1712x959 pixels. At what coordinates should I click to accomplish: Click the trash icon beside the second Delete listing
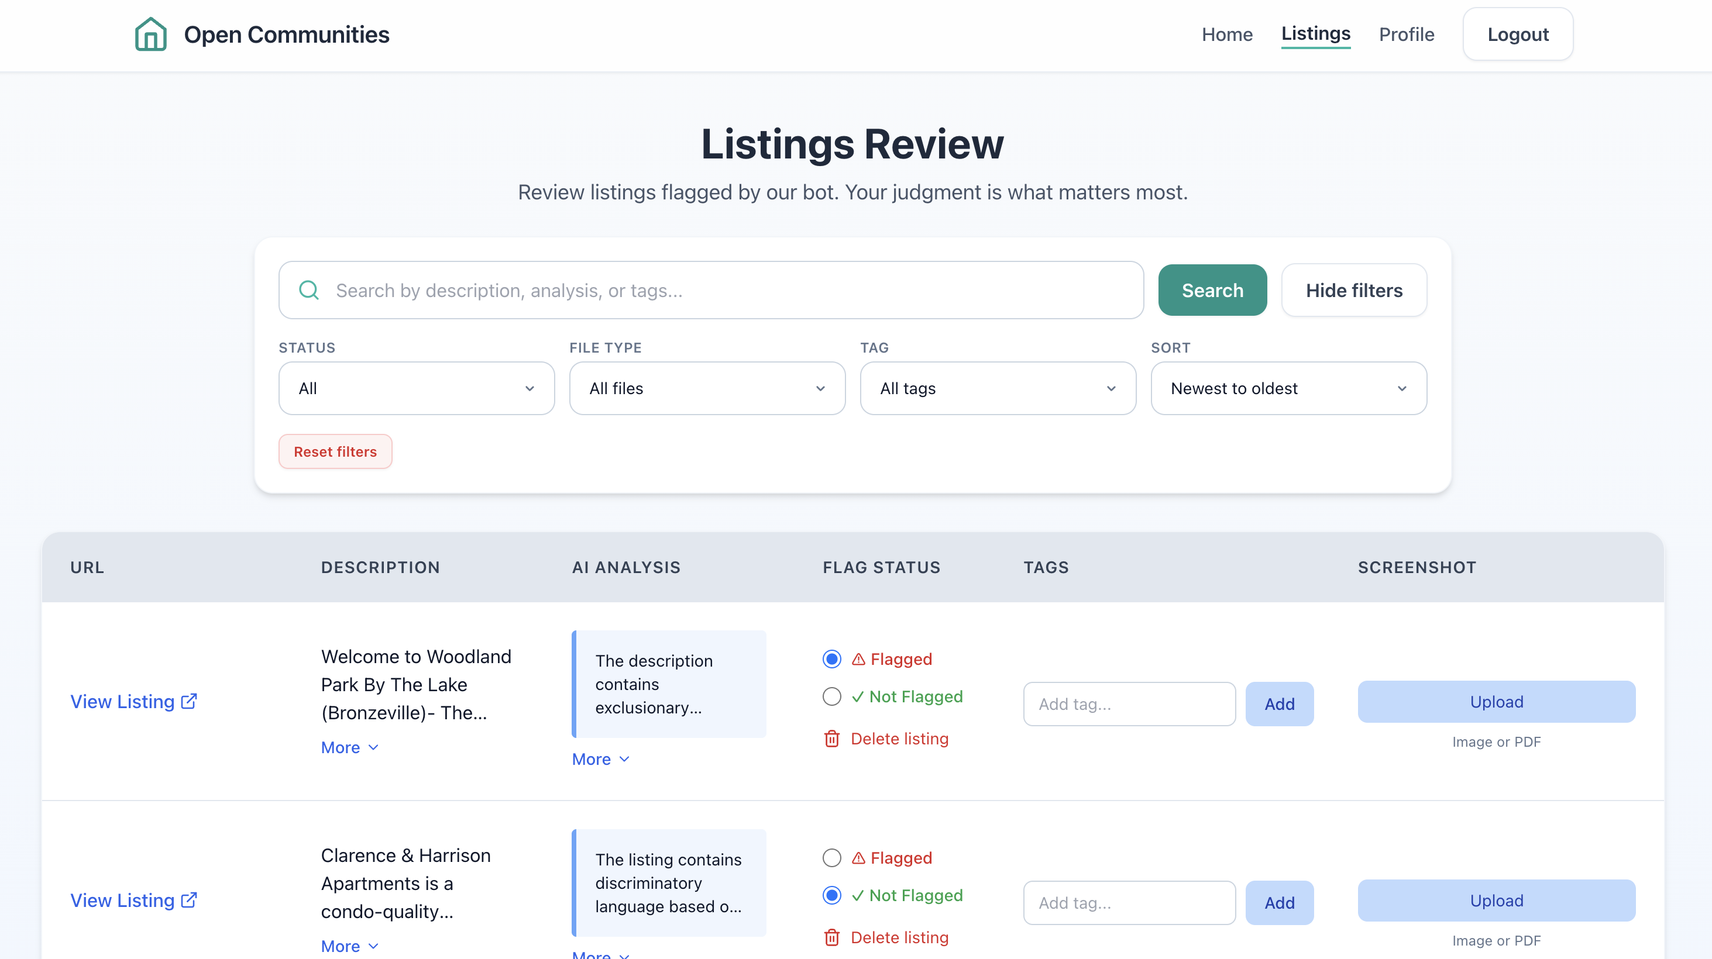pyautogui.click(x=831, y=937)
